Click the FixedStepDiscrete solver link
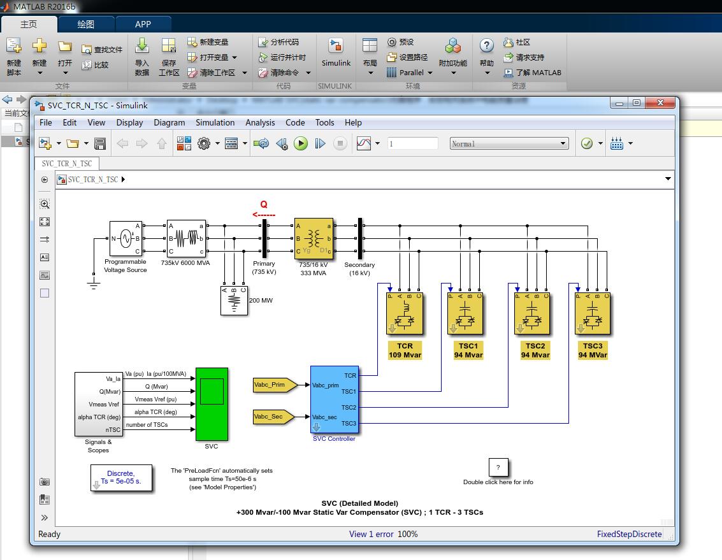 click(630, 535)
